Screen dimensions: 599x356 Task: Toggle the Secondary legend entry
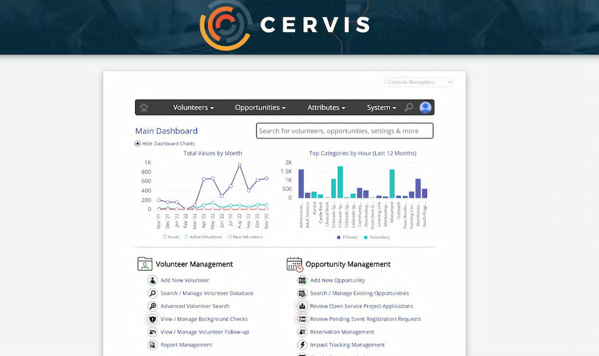[377, 237]
